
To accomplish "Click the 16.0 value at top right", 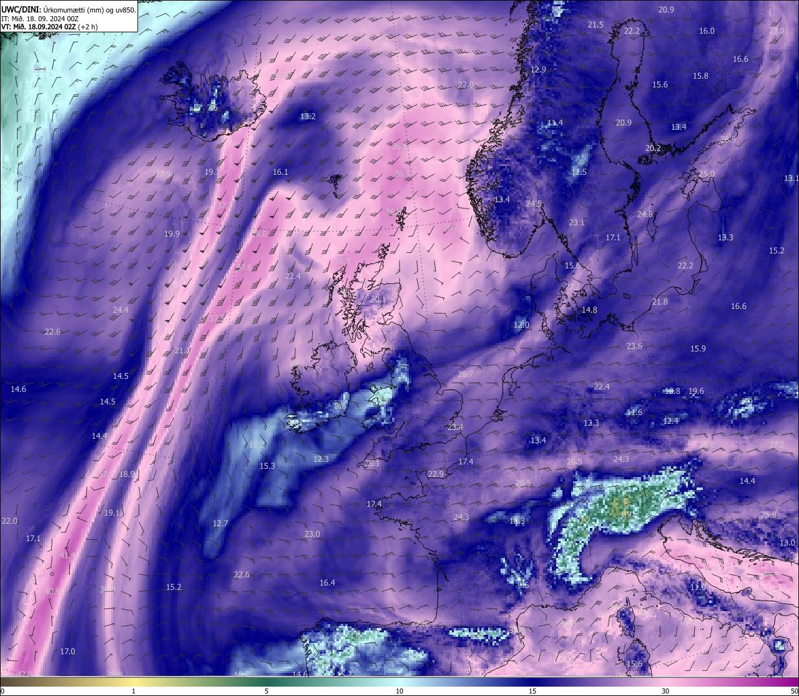I will pos(707,31).
